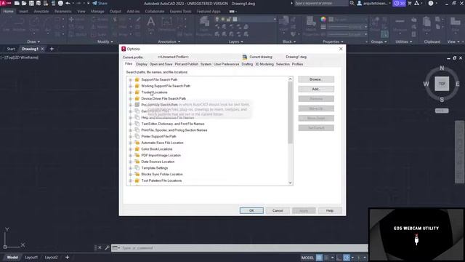Click the Layer Properties icon in ribbon
This screenshot has height=262, width=465.
pos(204,21)
